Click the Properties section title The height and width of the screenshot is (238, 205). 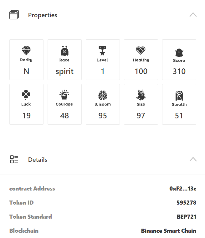pyautogui.click(x=43, y=15)
